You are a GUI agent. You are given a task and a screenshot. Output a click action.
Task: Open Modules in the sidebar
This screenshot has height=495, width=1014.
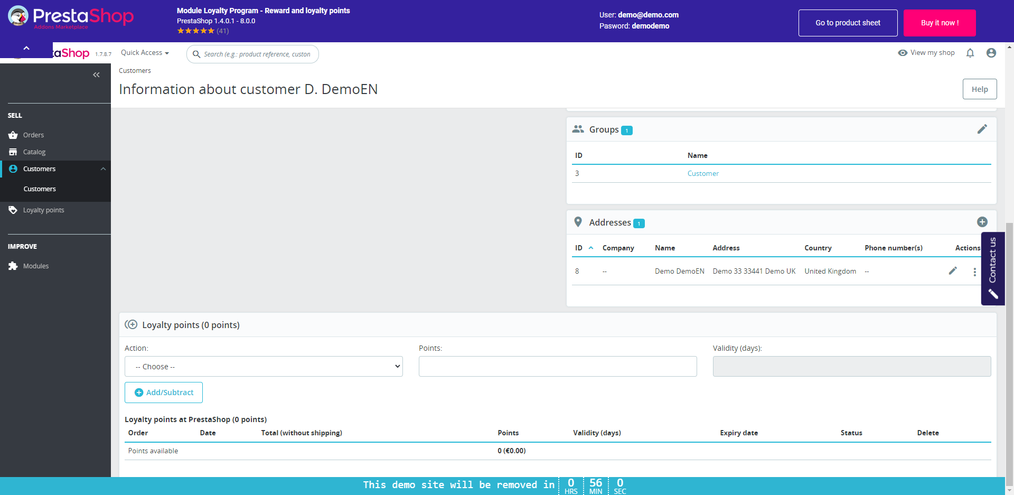[36, 266]
